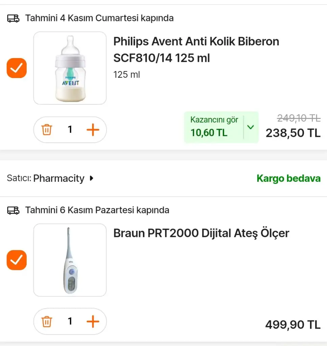Add one more Braun thermometer

click(x=93, y=322)
